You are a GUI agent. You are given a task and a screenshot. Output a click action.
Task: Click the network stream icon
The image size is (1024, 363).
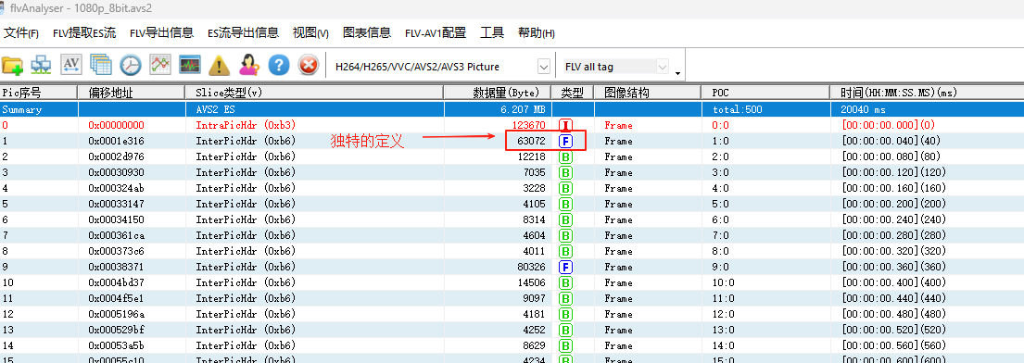tap(42, 66)
